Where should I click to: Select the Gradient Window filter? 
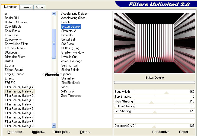click(72, 52)
